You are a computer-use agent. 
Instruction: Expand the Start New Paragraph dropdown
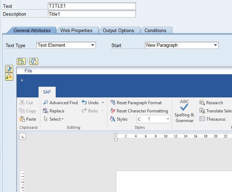[x=216, y=45]
